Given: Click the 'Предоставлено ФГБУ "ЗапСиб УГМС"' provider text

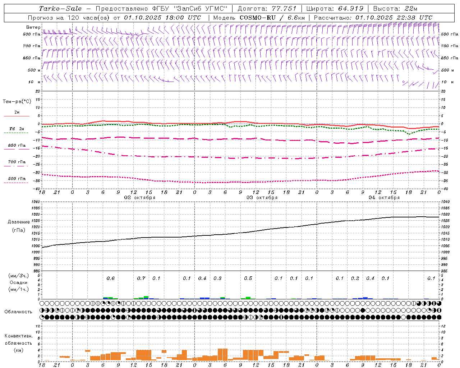Looking at the screenshot, I should [162, 9].
